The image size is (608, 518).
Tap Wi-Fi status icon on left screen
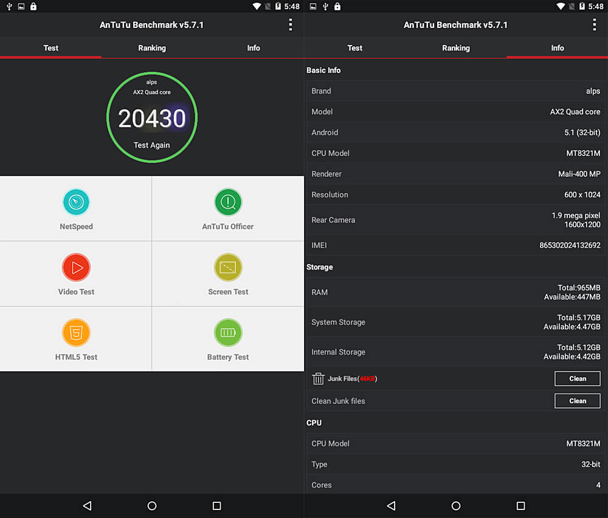pyautogui.click(x=257, y=6)
